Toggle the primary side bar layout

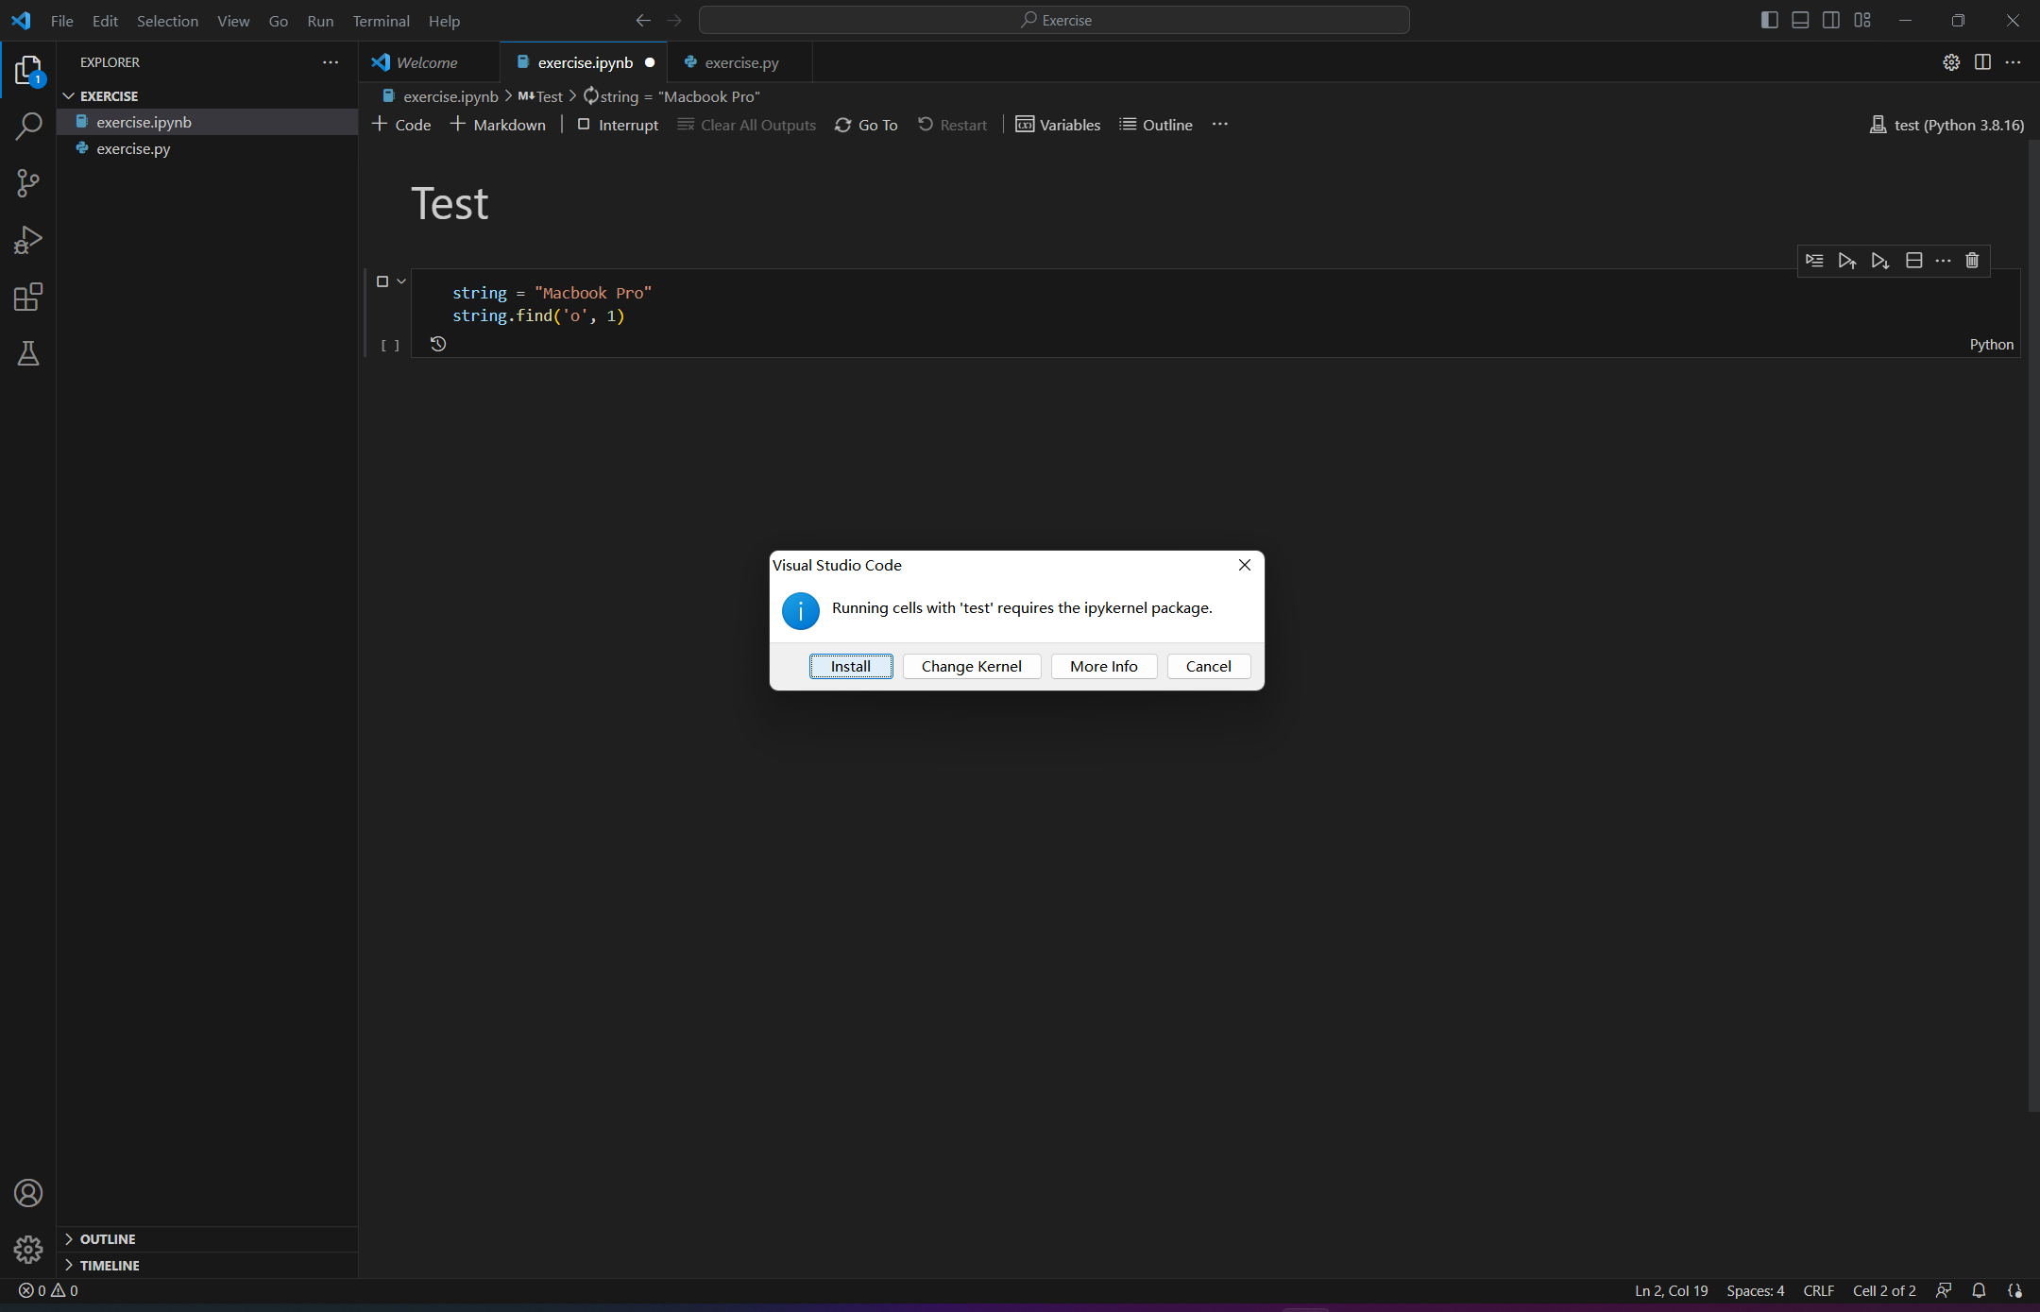[1770, 20]
